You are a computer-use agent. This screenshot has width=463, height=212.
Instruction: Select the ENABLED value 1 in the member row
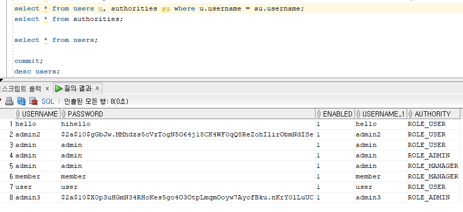(335, 176)
